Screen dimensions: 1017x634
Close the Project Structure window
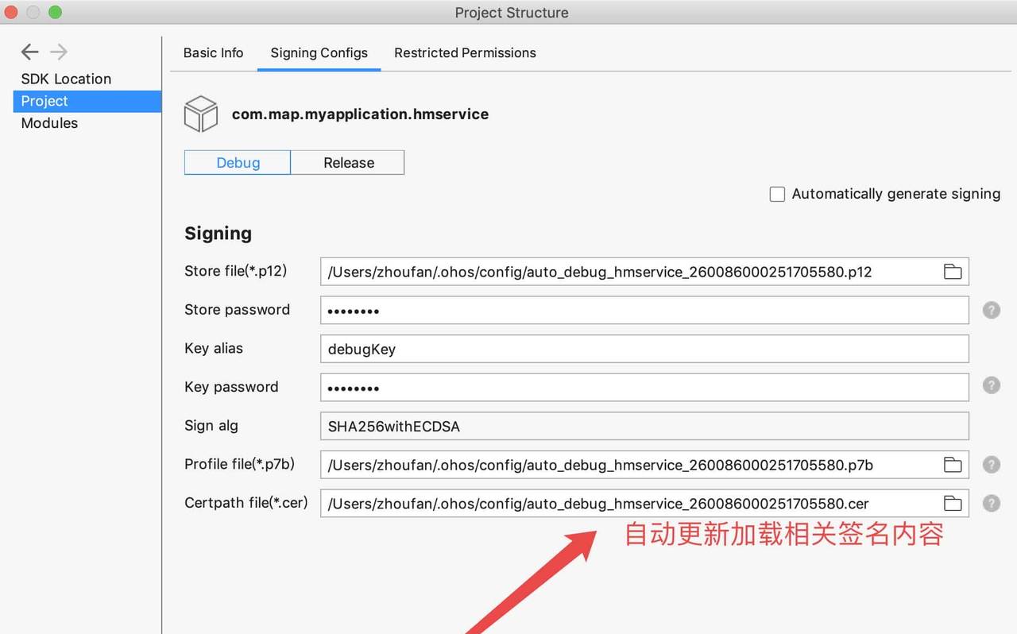(12, 13)
